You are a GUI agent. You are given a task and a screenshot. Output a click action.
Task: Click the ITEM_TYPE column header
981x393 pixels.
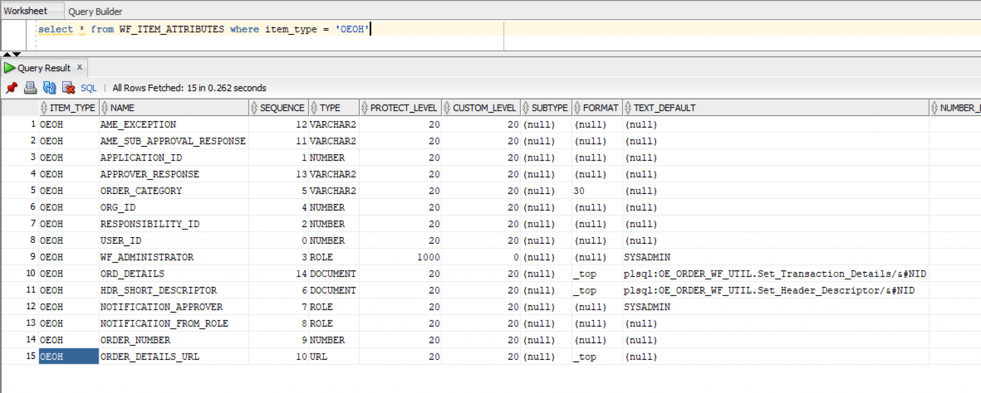tap(69, 108)
